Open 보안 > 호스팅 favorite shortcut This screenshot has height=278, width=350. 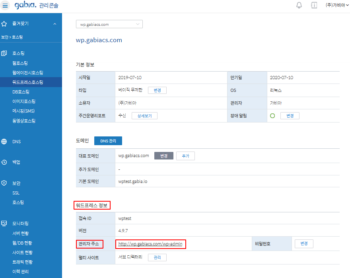12,37
